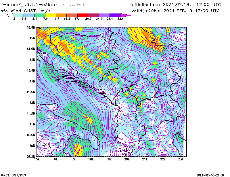Click the '1.6' colorbar value
The height and width of the screenshot is (177, 230).
(x=13, y=19)
